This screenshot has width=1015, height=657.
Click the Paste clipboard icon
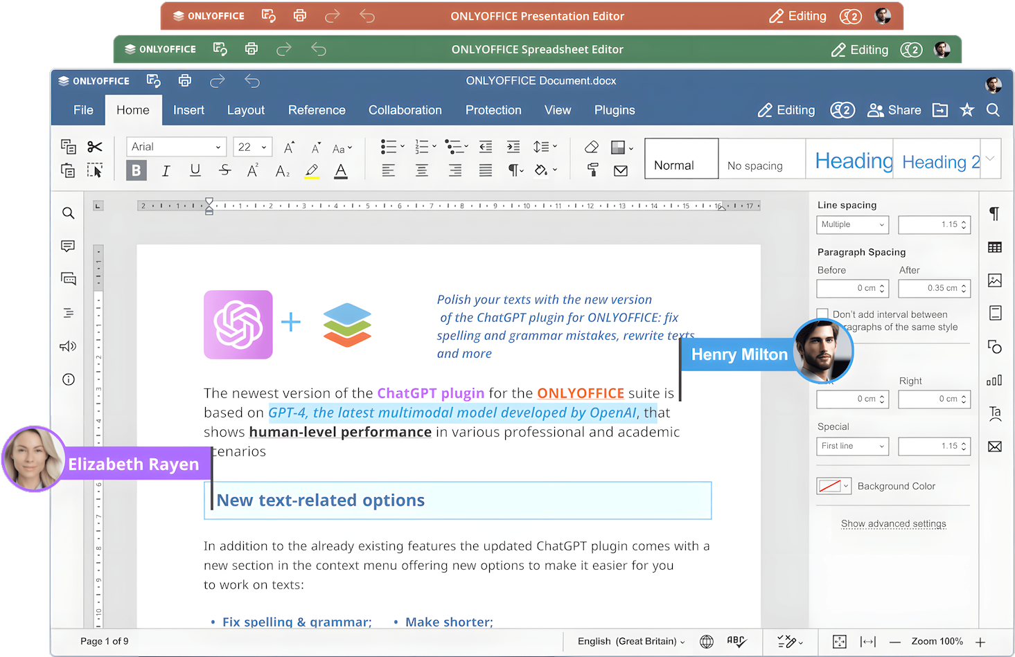click(x=68, y=170)
